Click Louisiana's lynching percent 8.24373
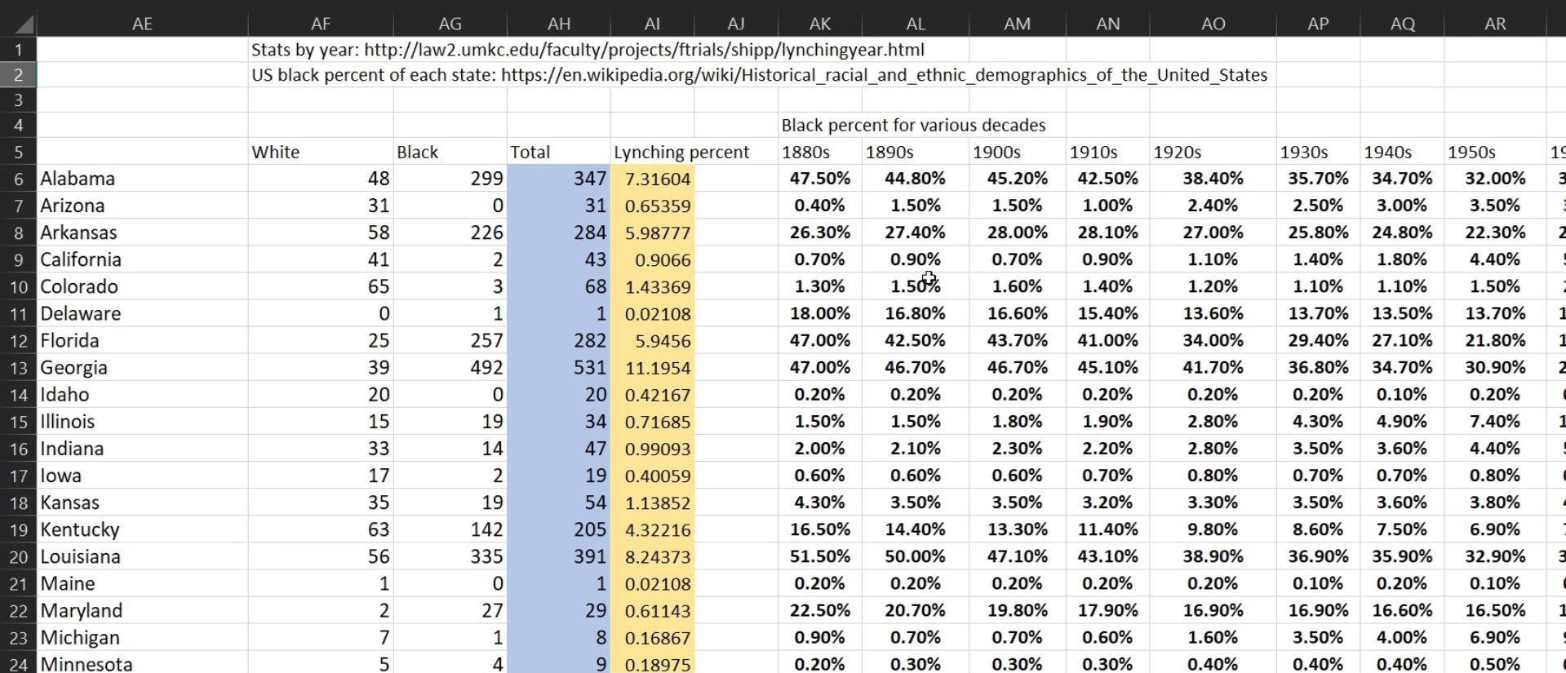The height and width of the screenshot is (673, 1566). click(x=652, y=557)
